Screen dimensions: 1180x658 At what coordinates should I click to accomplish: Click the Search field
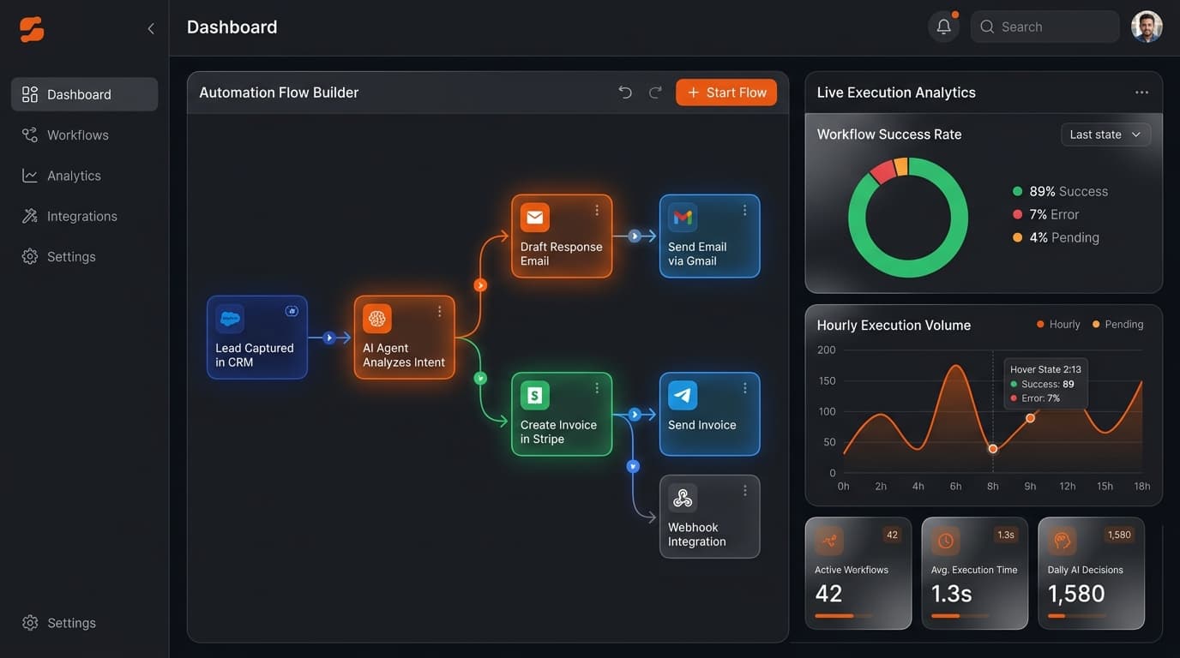tap(1045, 27)
